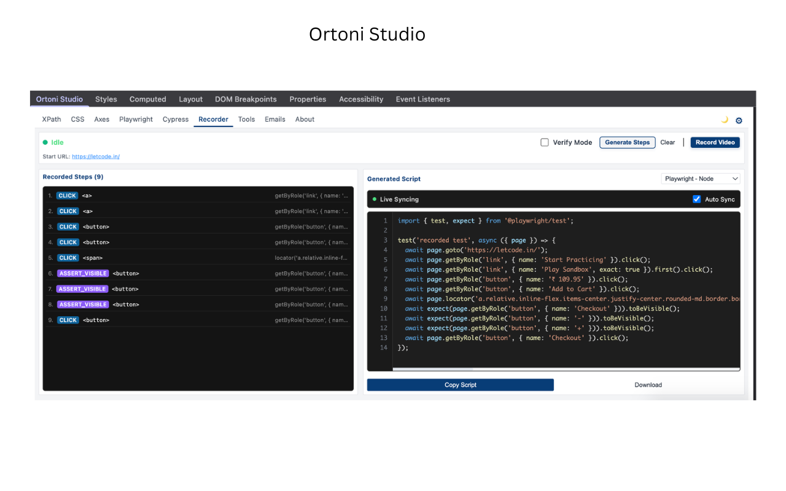Open the Properties tab
This screenshot has width=786, height=491.
(x=308, y=99)
